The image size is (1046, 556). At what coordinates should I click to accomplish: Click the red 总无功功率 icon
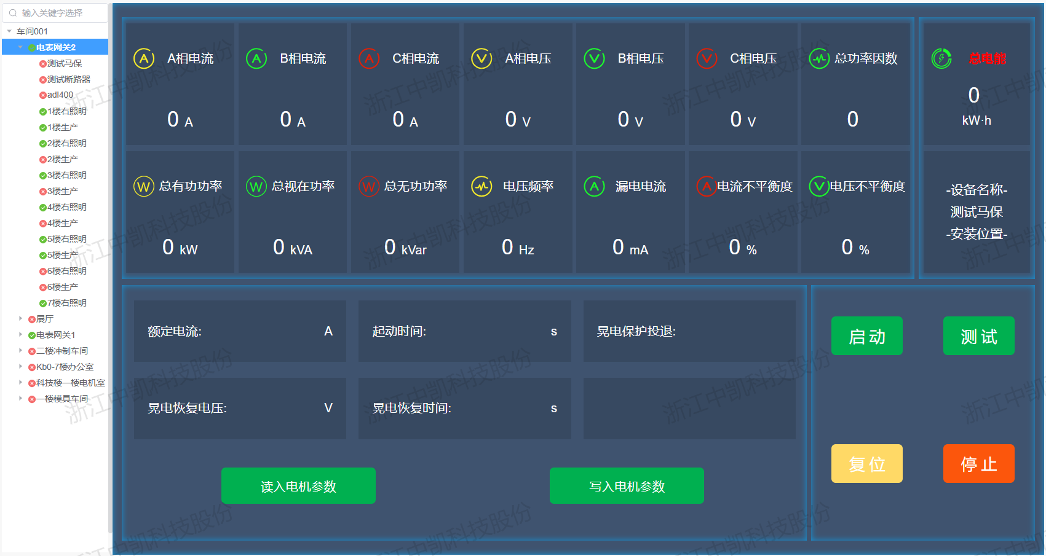click(369, 186)
